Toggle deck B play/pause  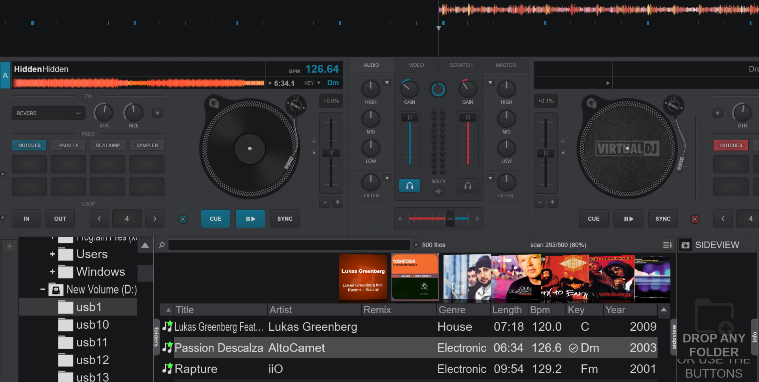pyautogui.click(x=629, y=219)
